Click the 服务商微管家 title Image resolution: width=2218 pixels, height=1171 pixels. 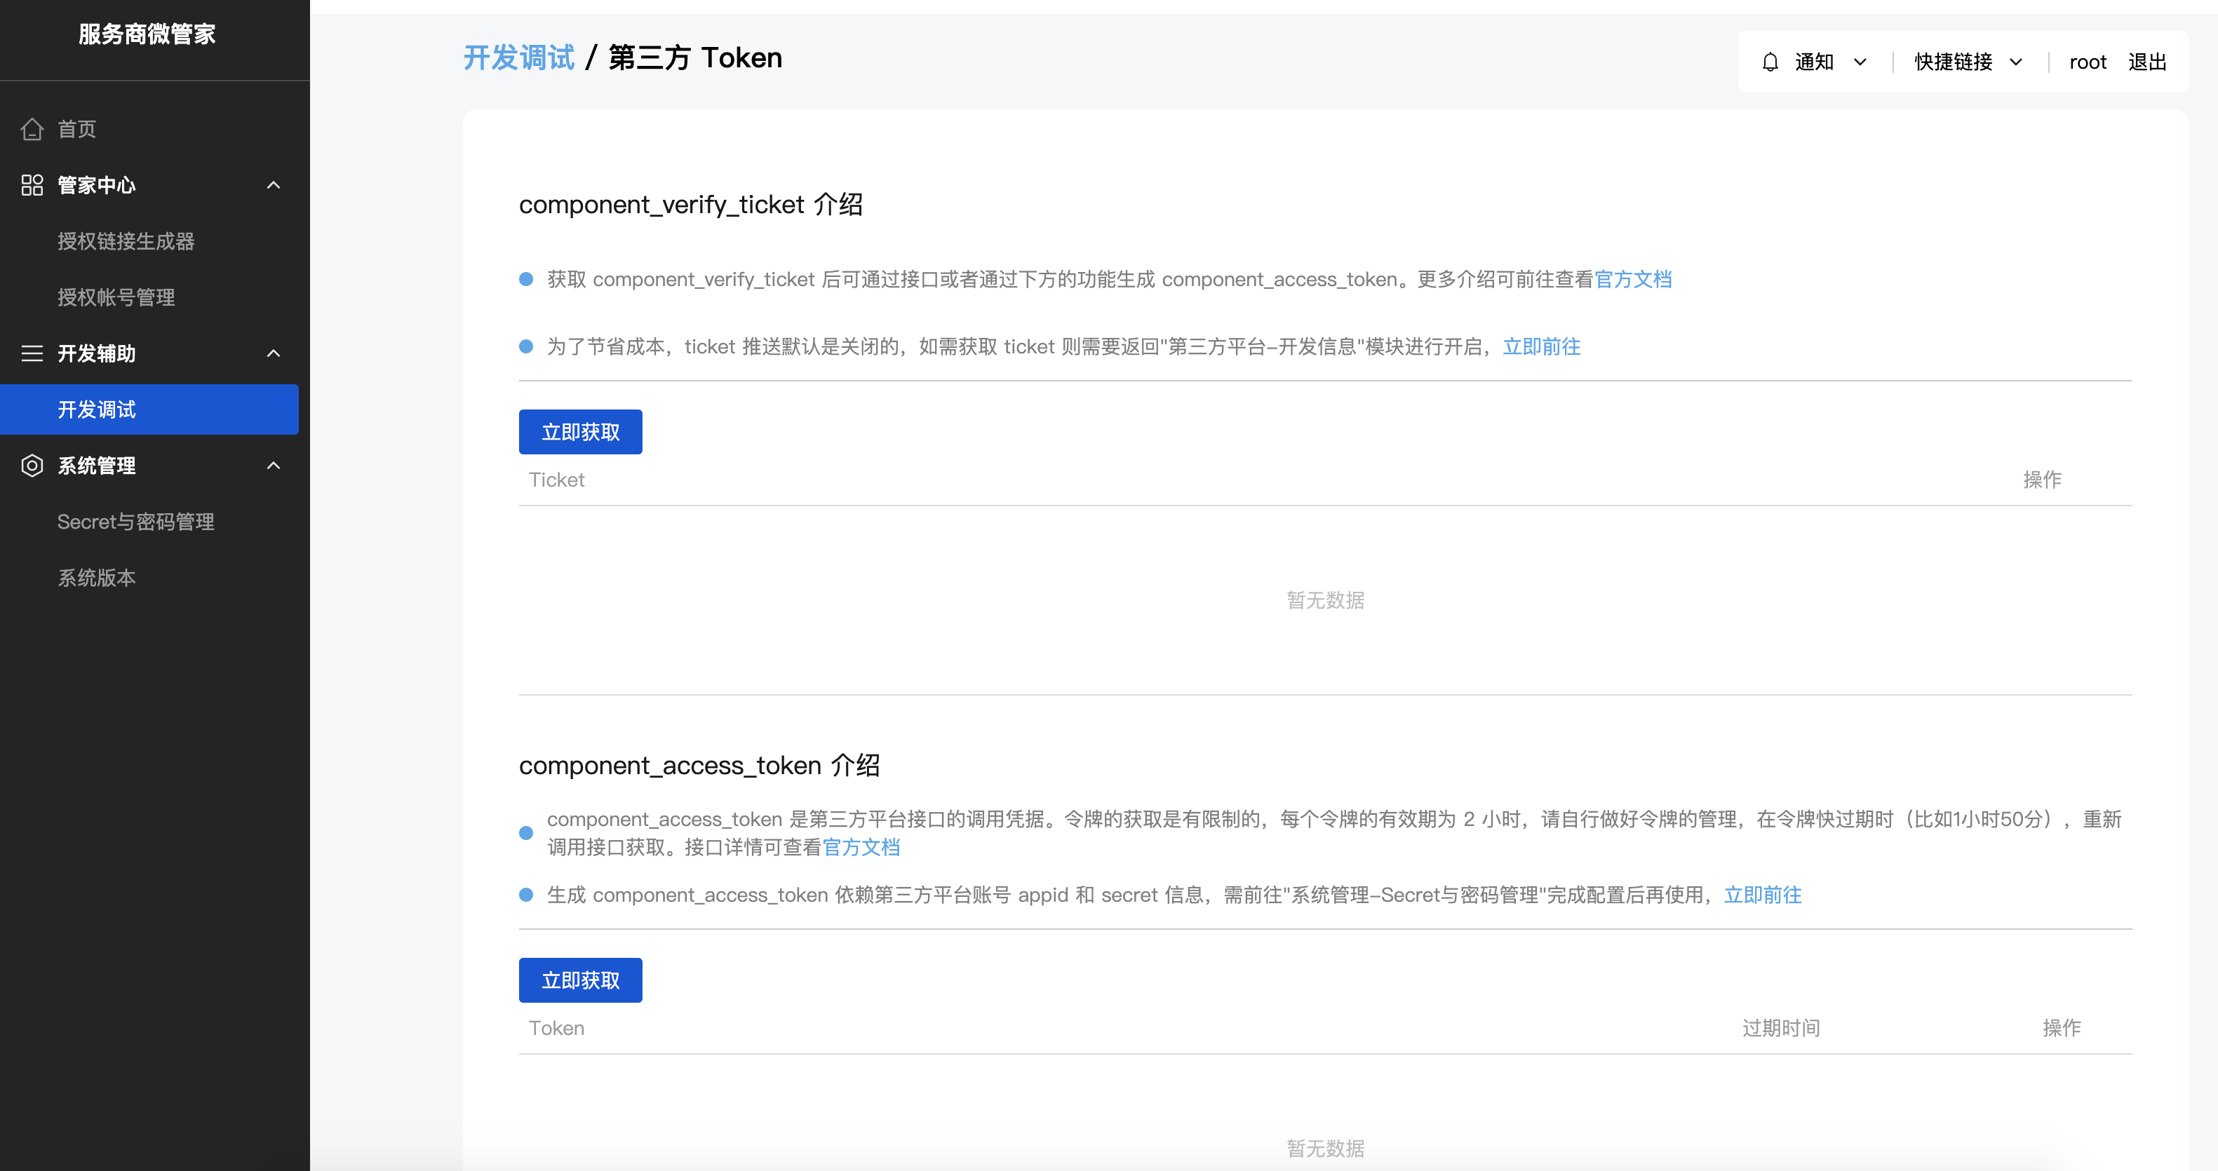pyautogui.click(x=147, y=34)
